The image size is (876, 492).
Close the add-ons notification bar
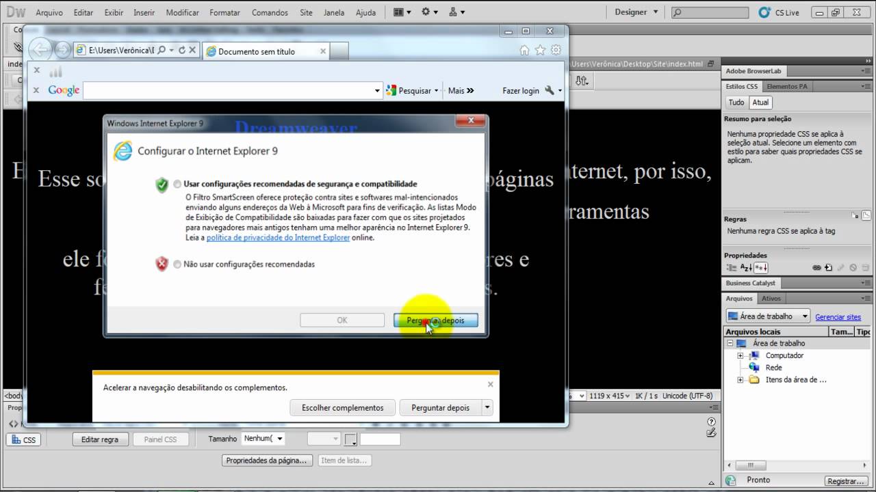[490, 385]
